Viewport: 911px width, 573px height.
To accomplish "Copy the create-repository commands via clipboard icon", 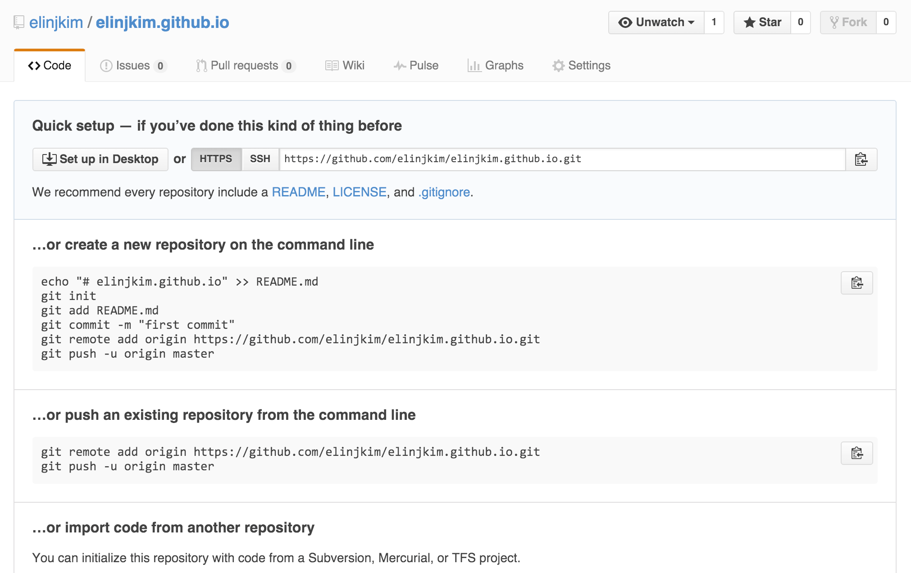I will 856,283.
